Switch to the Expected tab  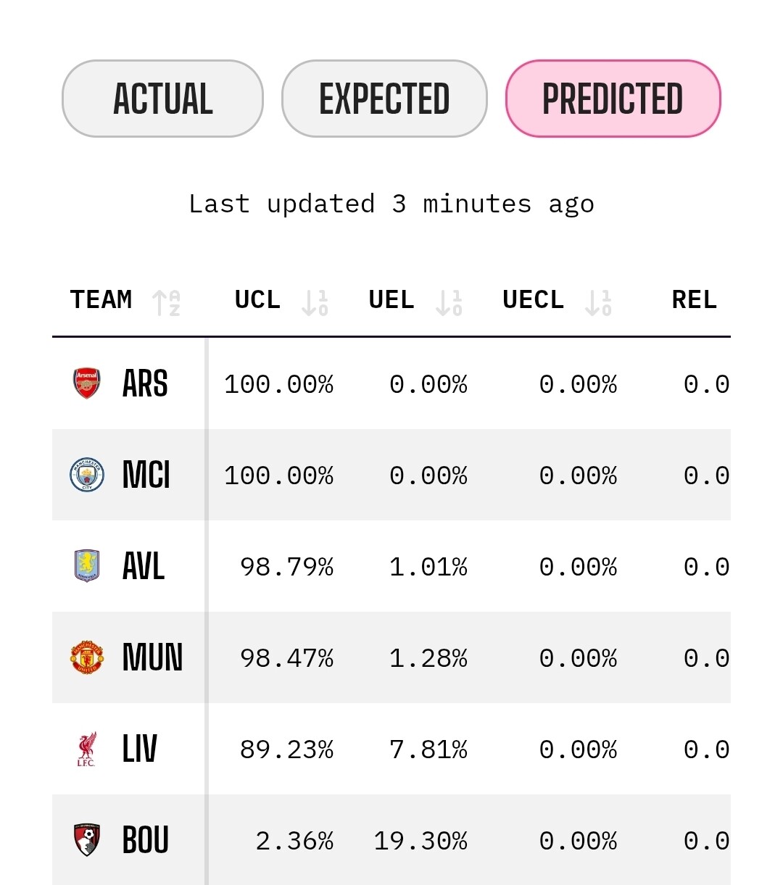[x=384, y=99]
